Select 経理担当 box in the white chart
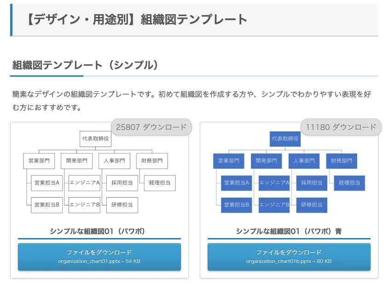Viewport: 389px width, 284px height. [x=160, y=183]
